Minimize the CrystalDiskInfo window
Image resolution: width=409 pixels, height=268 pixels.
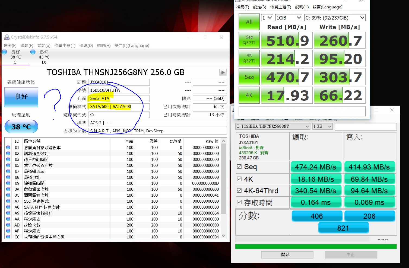[190, 37]
